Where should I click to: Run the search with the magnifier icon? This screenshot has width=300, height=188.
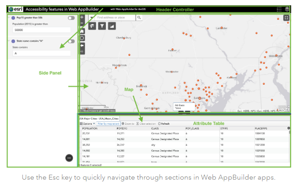139,17
